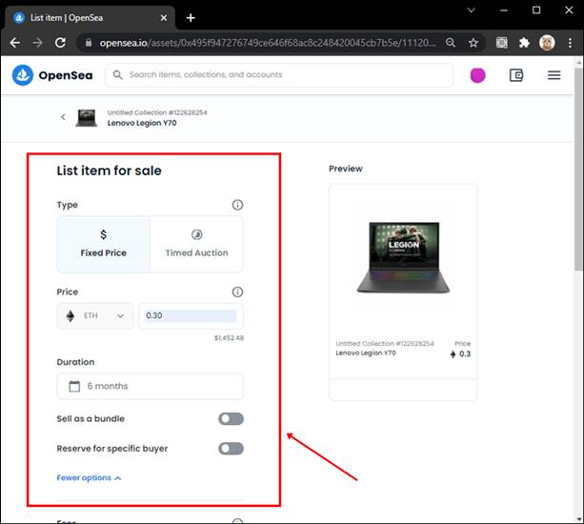Screen dimensions: 584x524
Task: Open the 6 months duration picker
Action: pyautogui.click(x=150, y=386)
